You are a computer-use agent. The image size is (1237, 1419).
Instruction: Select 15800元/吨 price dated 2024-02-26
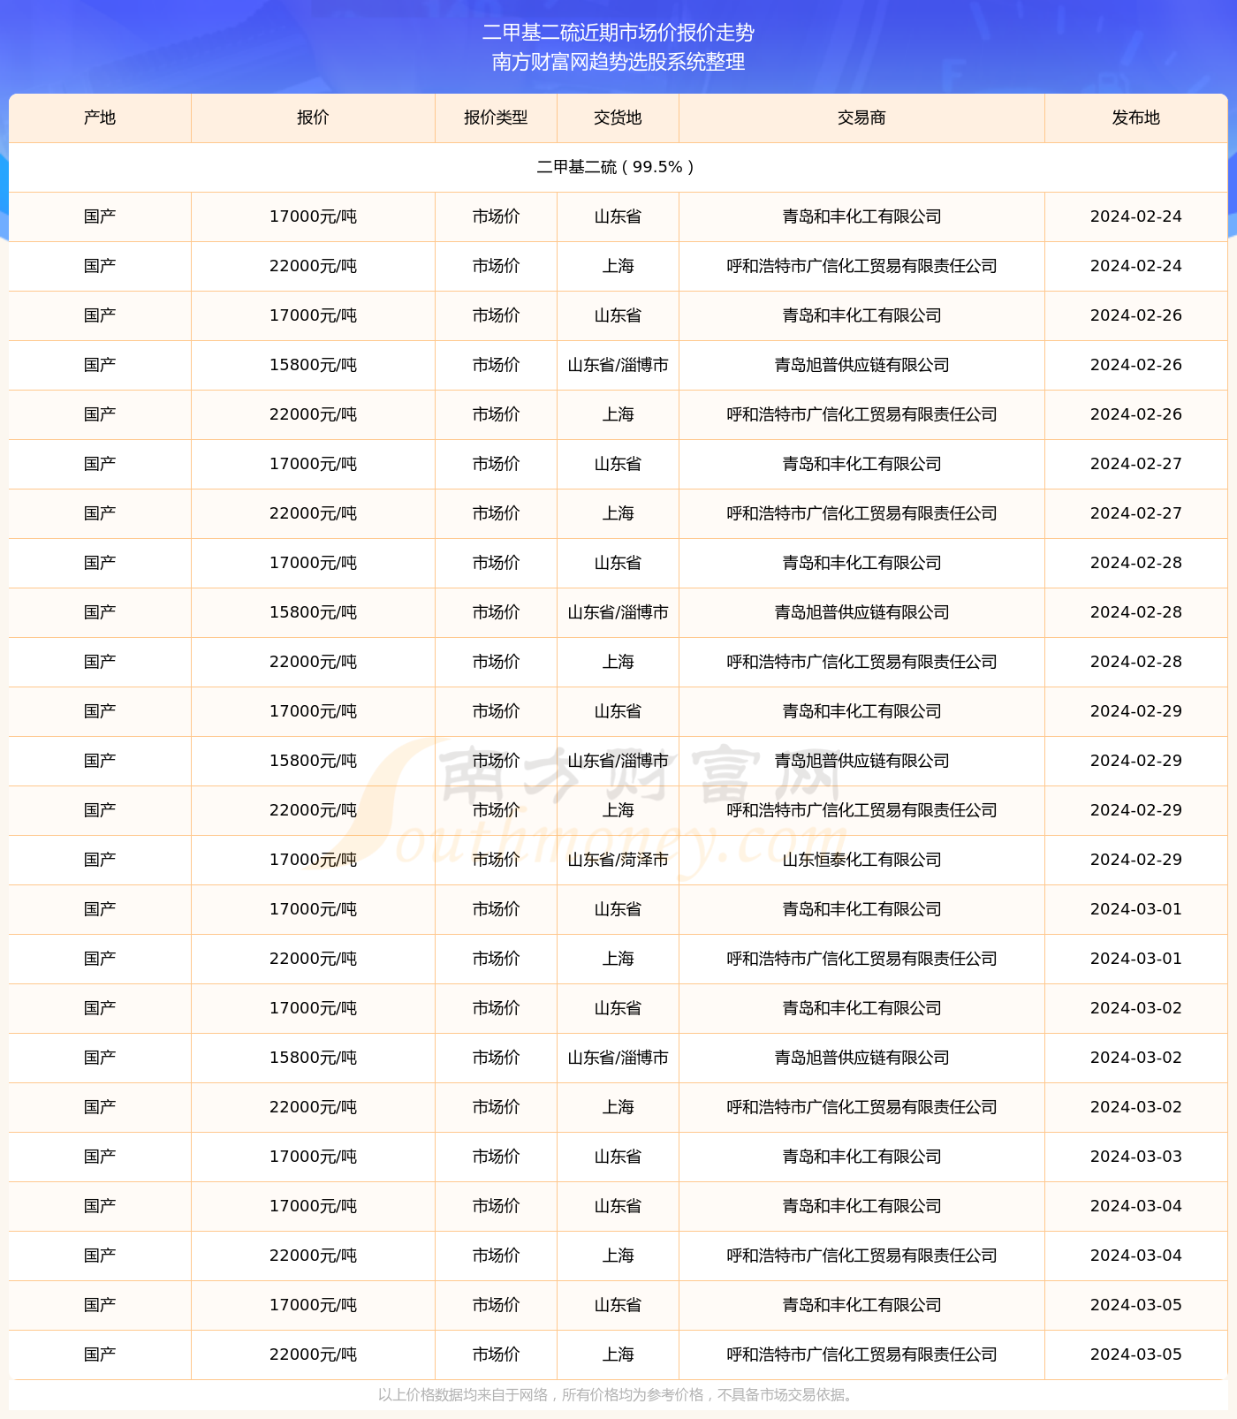313,365
